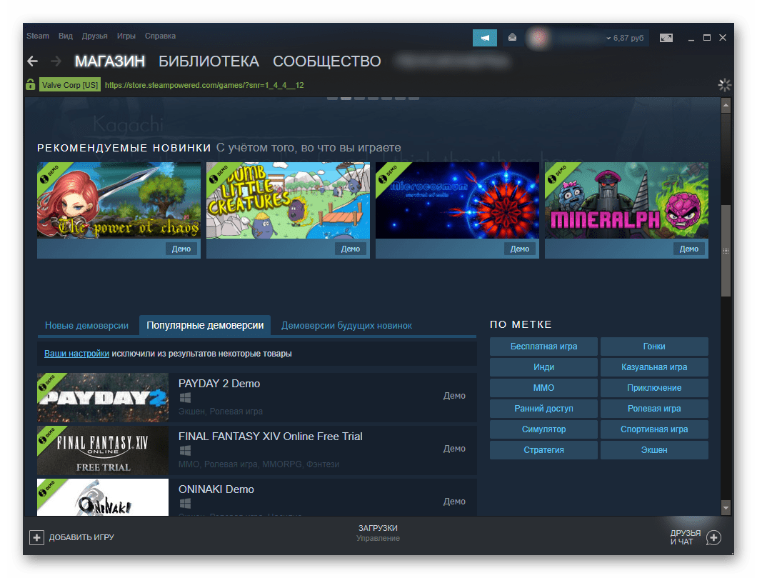
Task: Click Windows icon under PAYDAY 2 Demo
Action: pyautogui.click(x=185, y=397)
